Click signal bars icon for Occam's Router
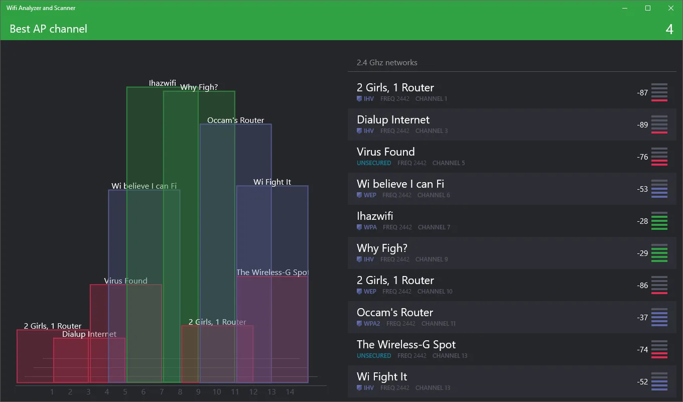This screenshot has width=683, height=402. click(x=659, y=317)
